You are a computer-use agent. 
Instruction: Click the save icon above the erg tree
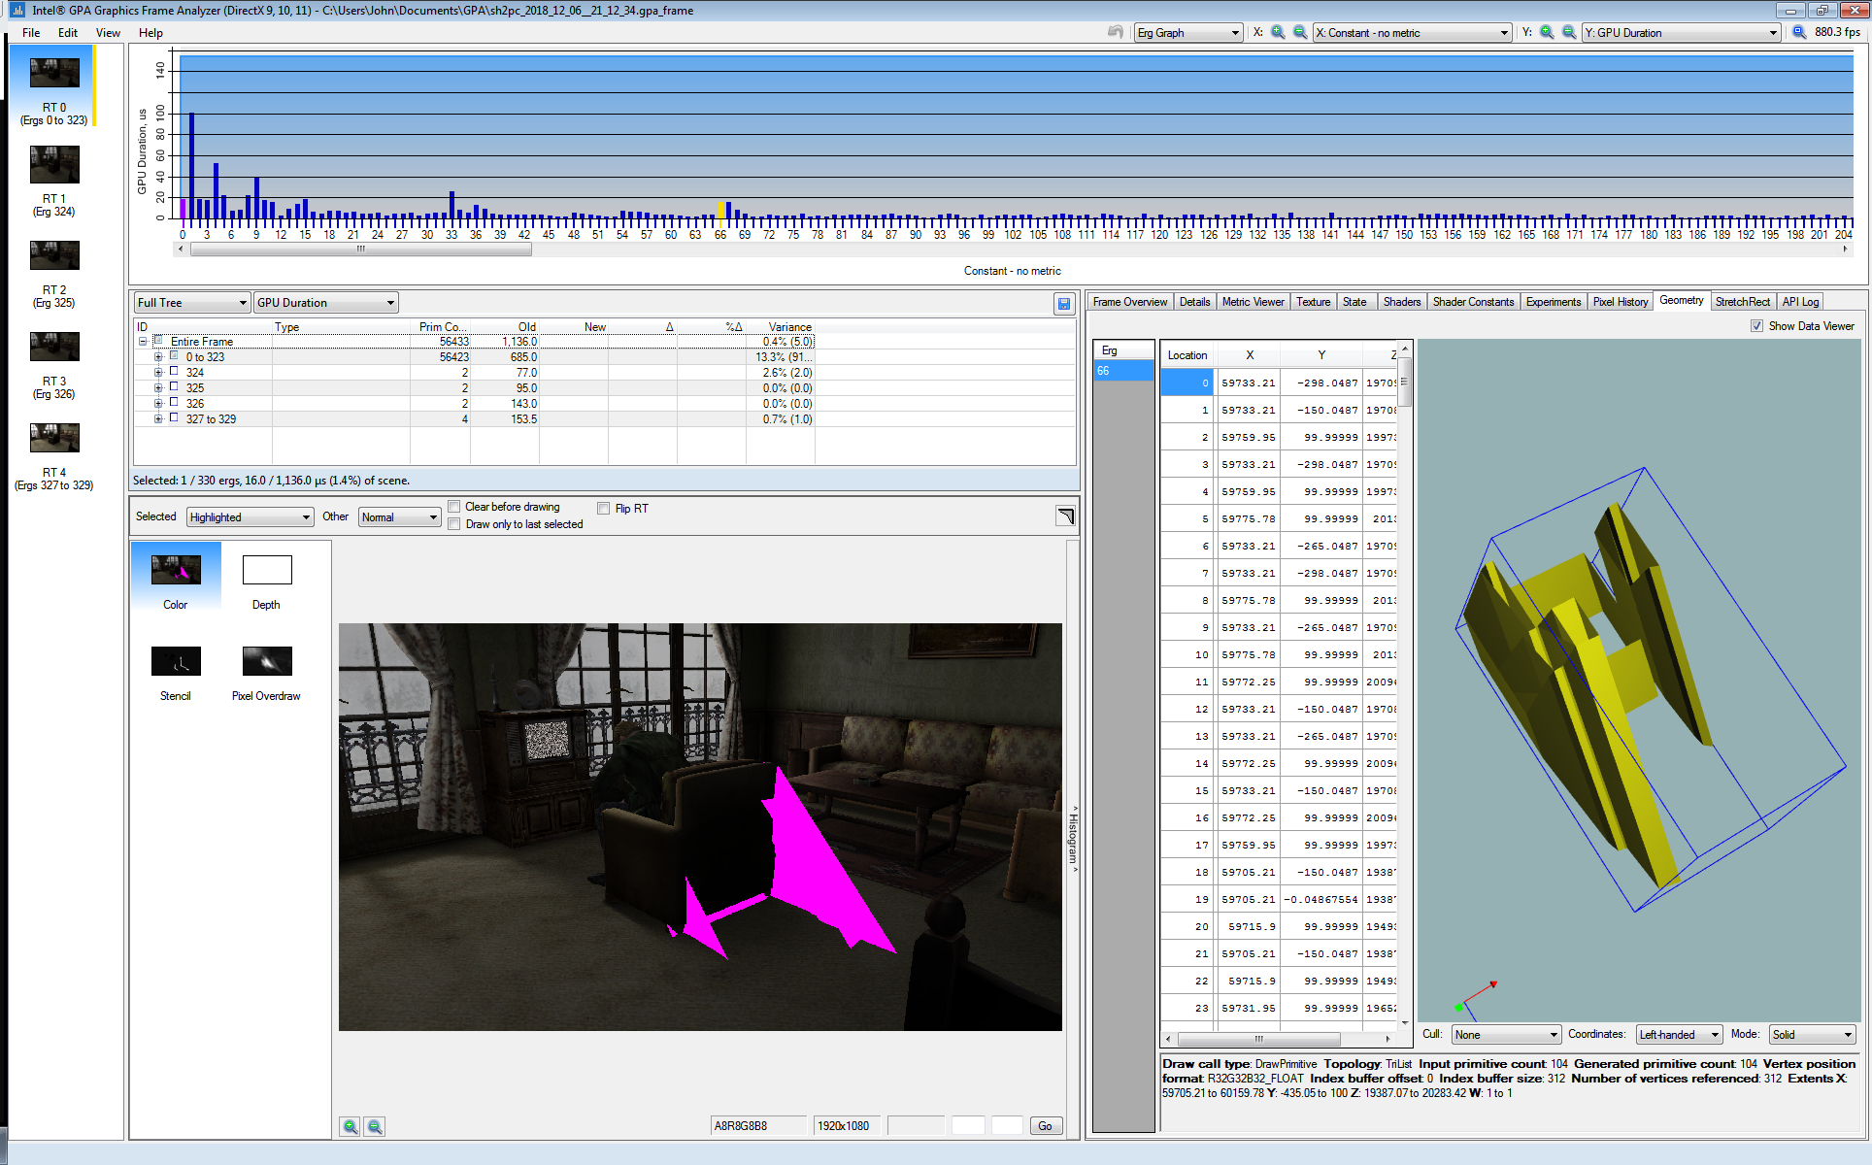pyautogui.click(x=1064, y=304)
